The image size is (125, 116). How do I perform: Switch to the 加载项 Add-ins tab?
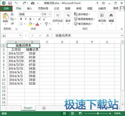point(102,8)
